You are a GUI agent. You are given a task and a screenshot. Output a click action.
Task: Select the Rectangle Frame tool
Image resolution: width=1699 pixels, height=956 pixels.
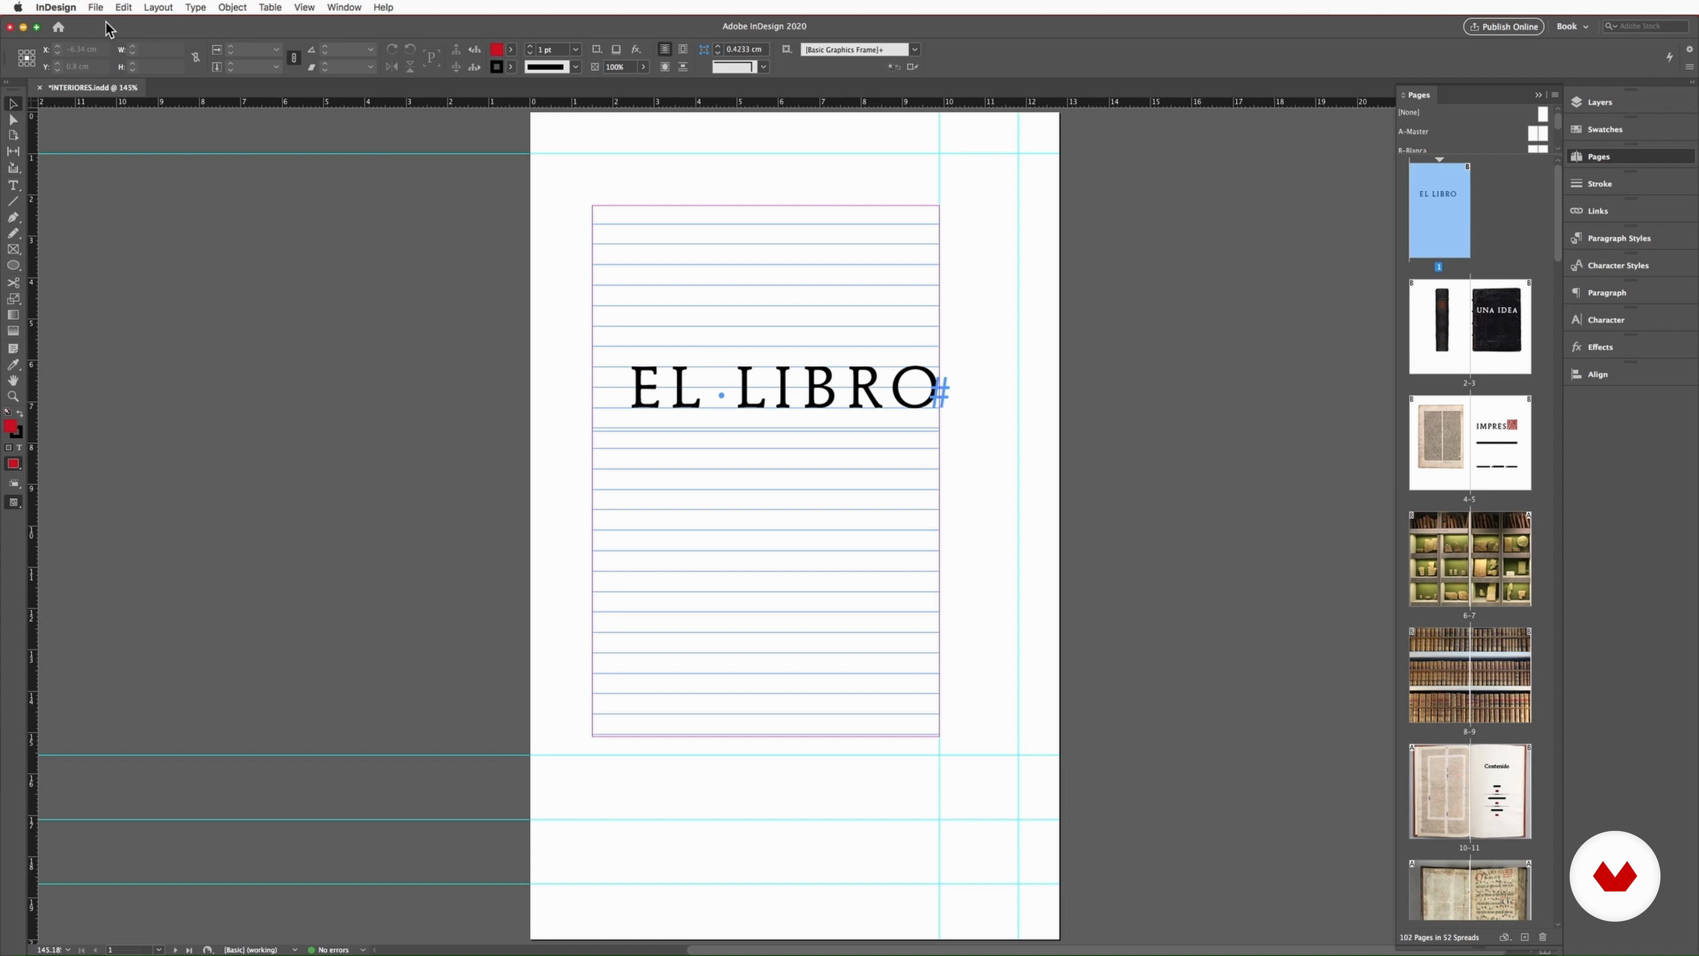point(12,249)
